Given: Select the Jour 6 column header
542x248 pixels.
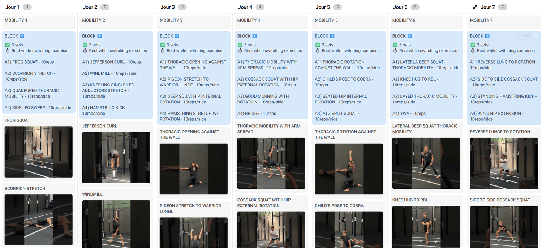Looking at the screenshot, I should tap(400, 7).
